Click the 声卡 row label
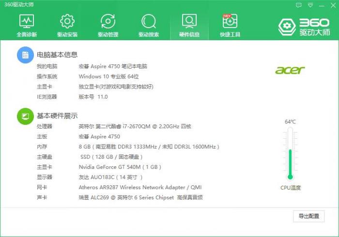This screenshot has width=339, height=237. pyautogui.click(x=42, y=197)
